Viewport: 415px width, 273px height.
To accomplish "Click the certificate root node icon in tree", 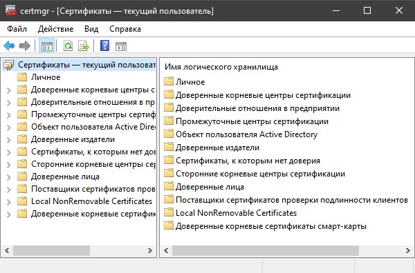I will pyautogui.click(x=9, y=65).
